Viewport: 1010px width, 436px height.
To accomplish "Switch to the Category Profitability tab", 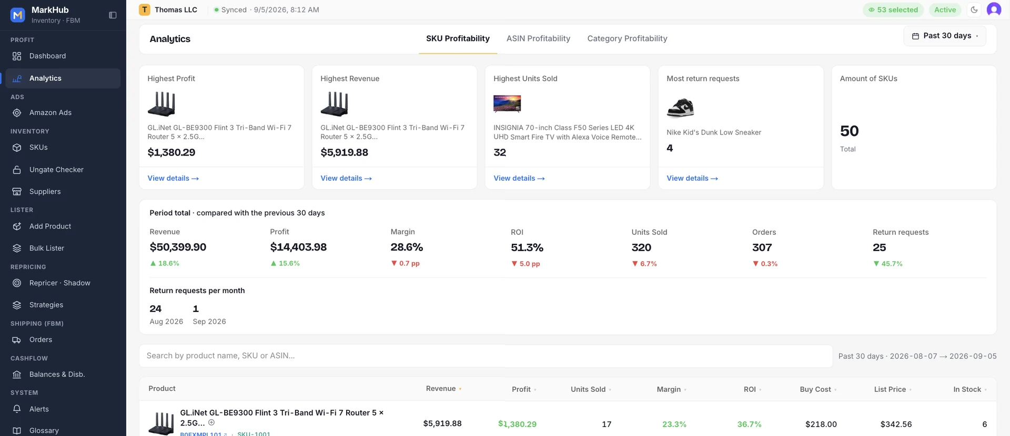I will point(627,38).
